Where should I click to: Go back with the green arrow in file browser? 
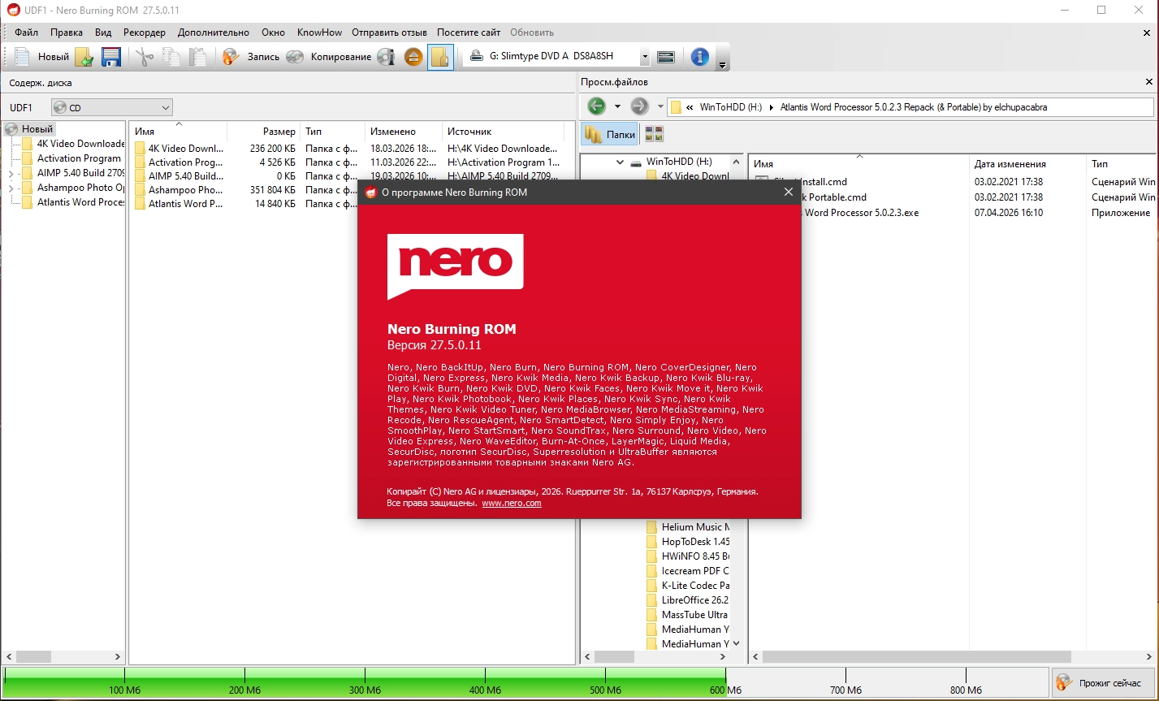(x=597, y=106)
